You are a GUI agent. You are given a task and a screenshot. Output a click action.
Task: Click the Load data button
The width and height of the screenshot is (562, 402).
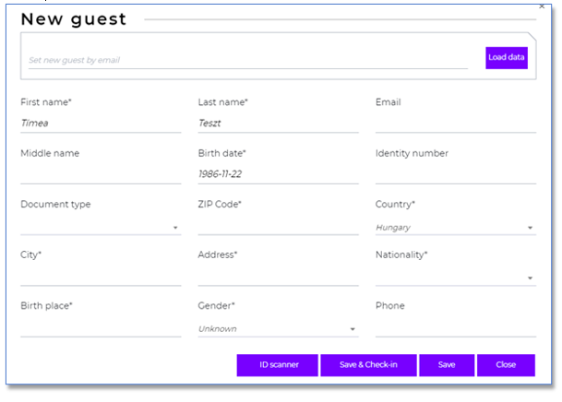507,58
